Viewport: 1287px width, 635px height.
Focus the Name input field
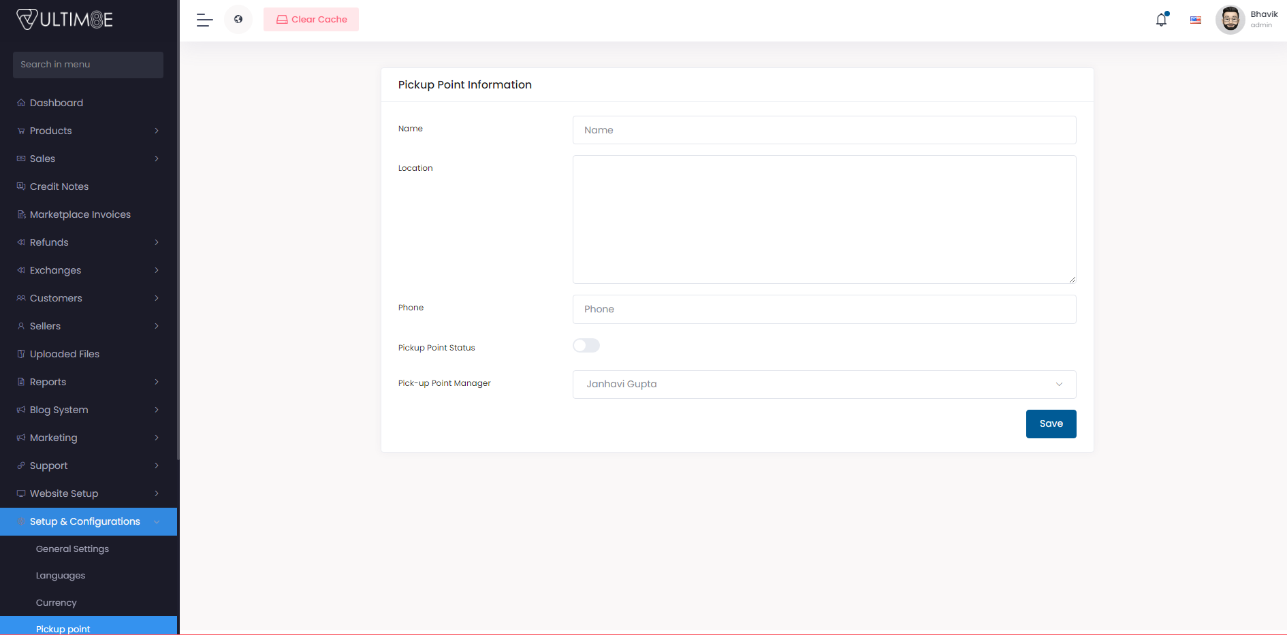[824, 130]
